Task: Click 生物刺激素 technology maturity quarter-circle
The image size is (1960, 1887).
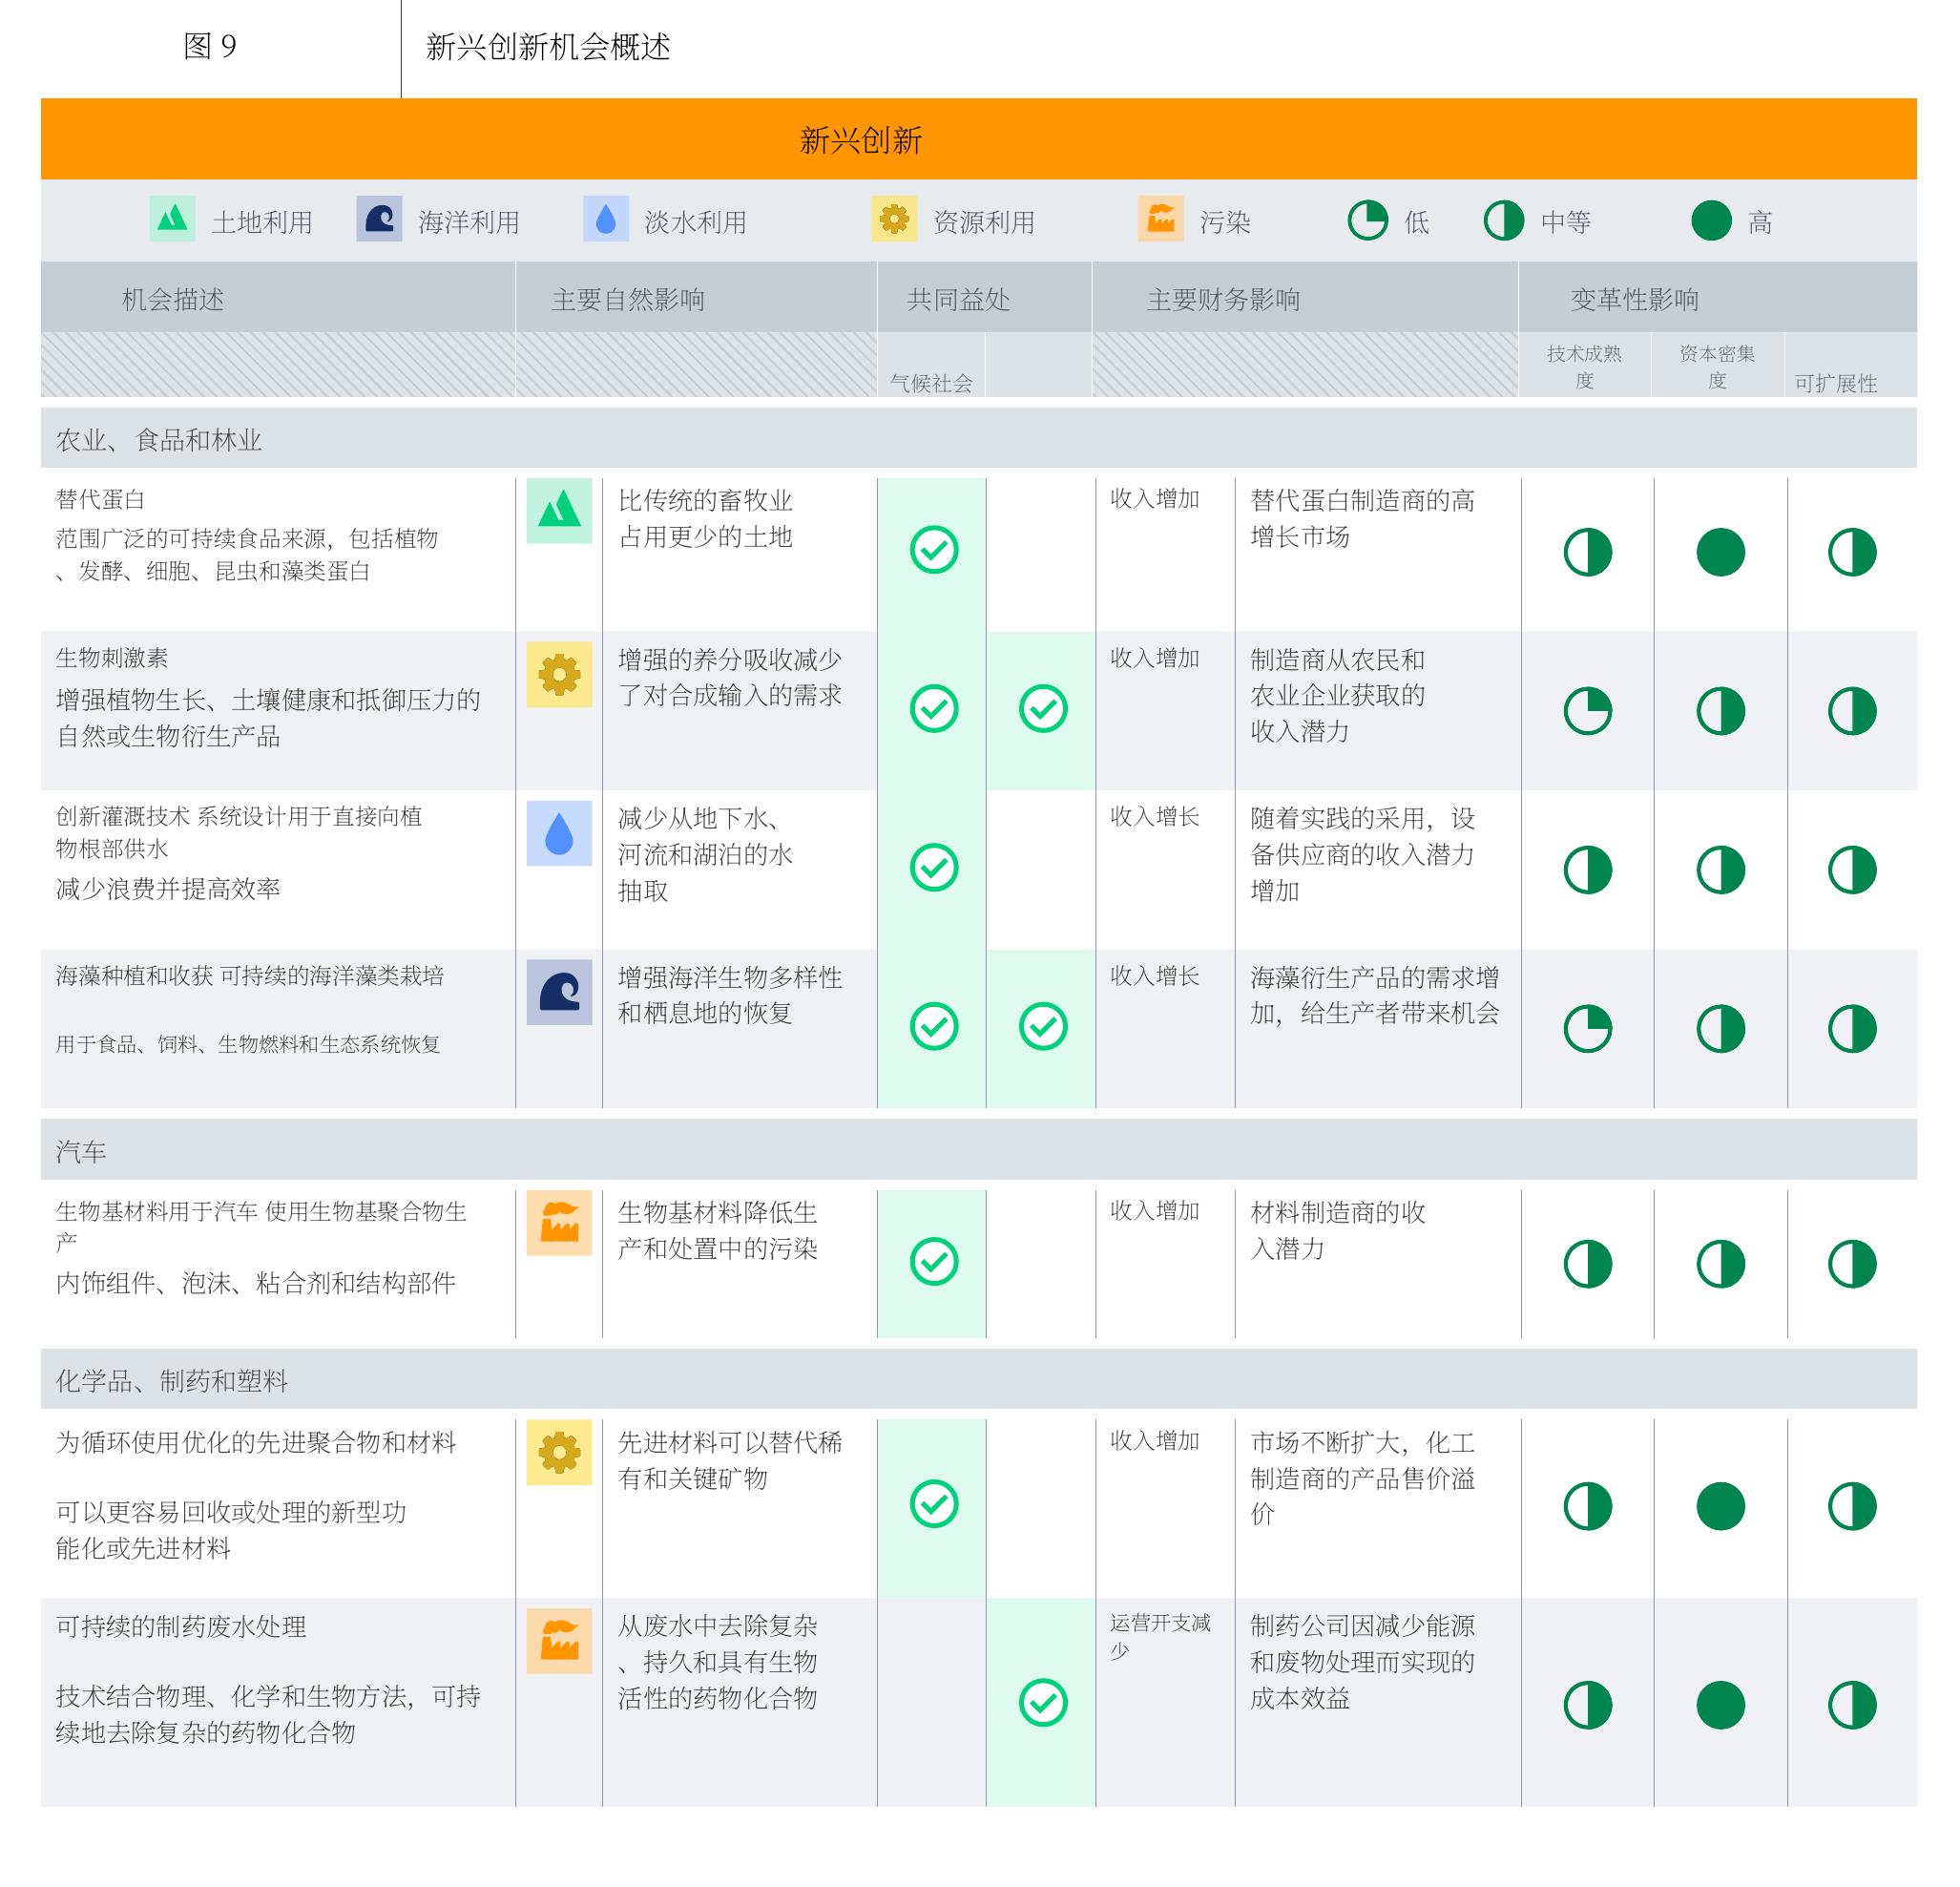Action: coord(1587,711)
